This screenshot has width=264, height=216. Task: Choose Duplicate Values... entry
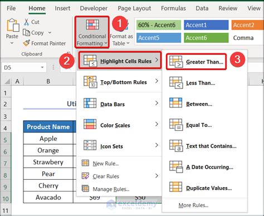click(x=205, y=188)
